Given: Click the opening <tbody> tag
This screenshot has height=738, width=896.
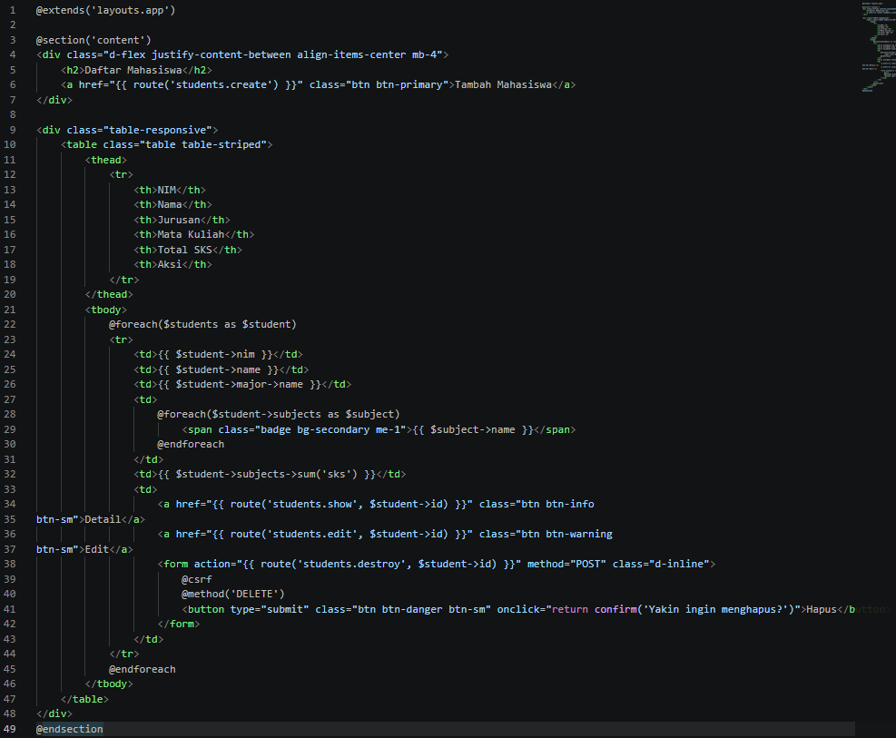Looking at the screenshot, I should [105, 310].
